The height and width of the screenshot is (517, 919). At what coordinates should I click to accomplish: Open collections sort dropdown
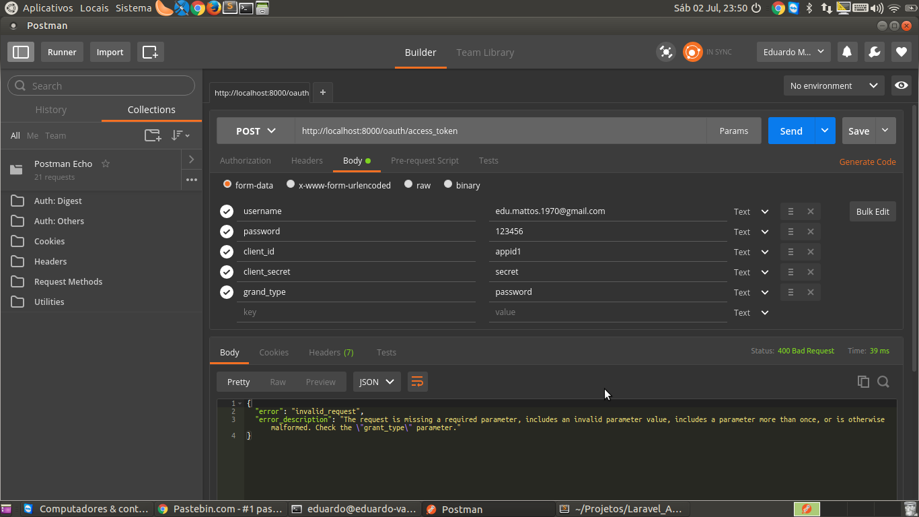pyautogui.click(x=180, y=135)
